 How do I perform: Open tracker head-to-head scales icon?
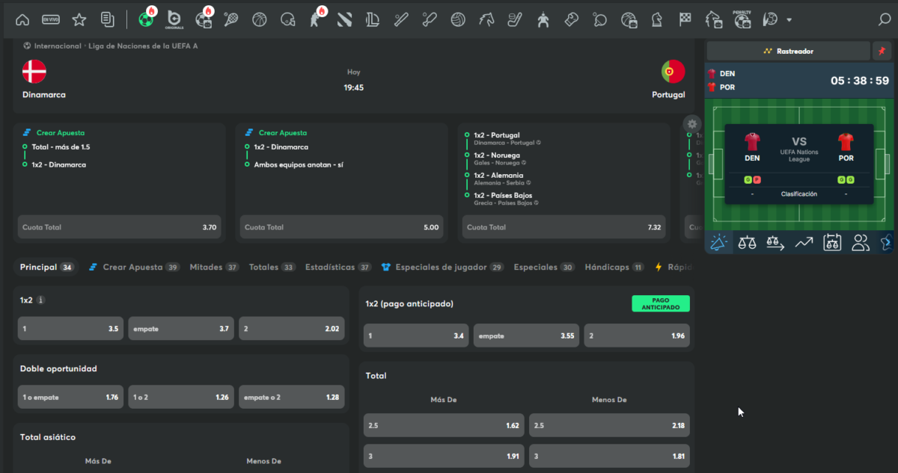(747, 242)
